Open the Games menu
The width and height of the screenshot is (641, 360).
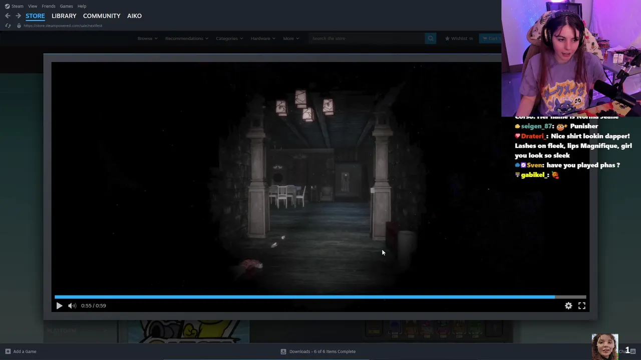point(66,6)
